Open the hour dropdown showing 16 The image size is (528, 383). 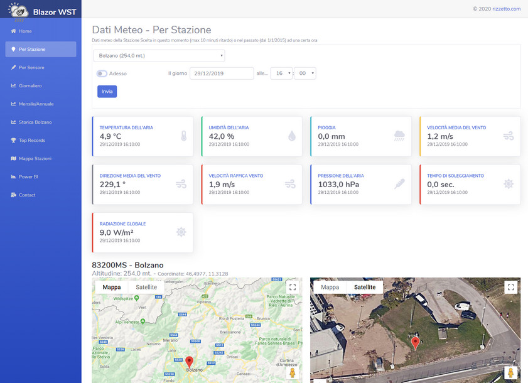(x=281, y=73)
